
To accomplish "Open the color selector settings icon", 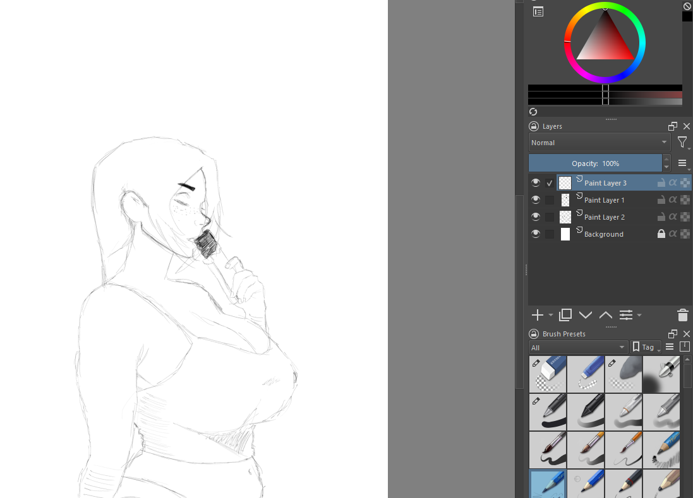I will click(x=538, y=12).
